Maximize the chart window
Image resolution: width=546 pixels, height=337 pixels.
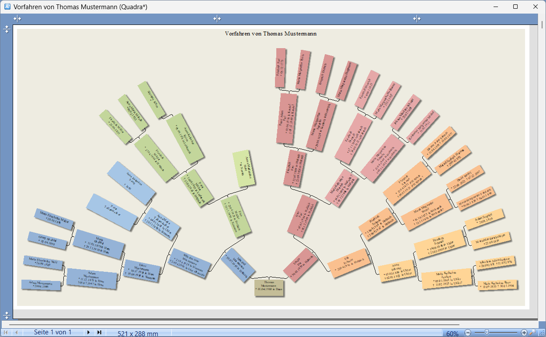515,7
